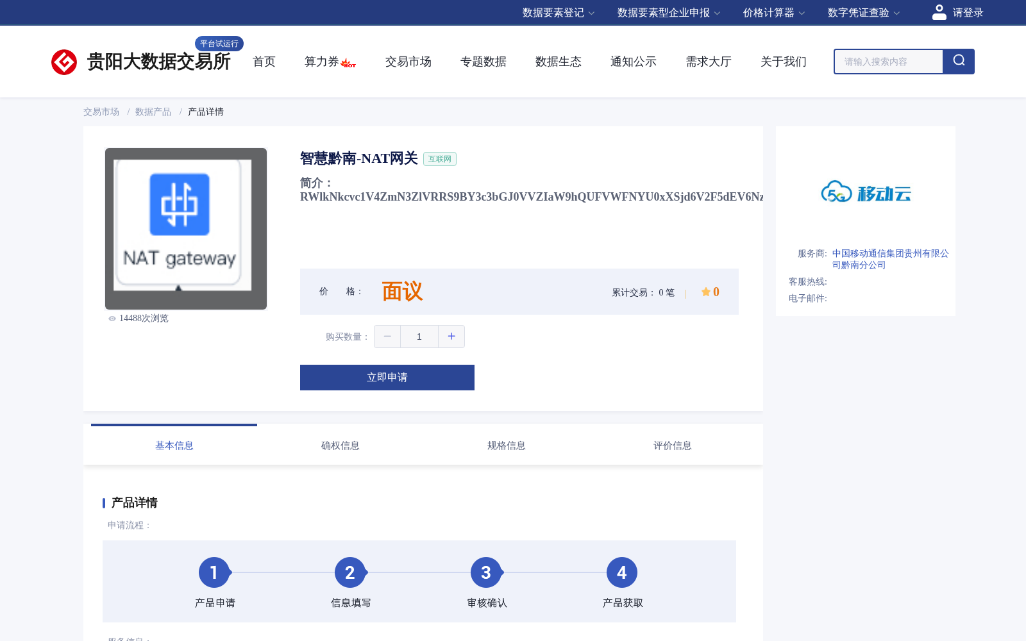This screenshot has height=641, width=1026.
Task: Switch to the 基本信息 tab
Action: tap(174, 445)
